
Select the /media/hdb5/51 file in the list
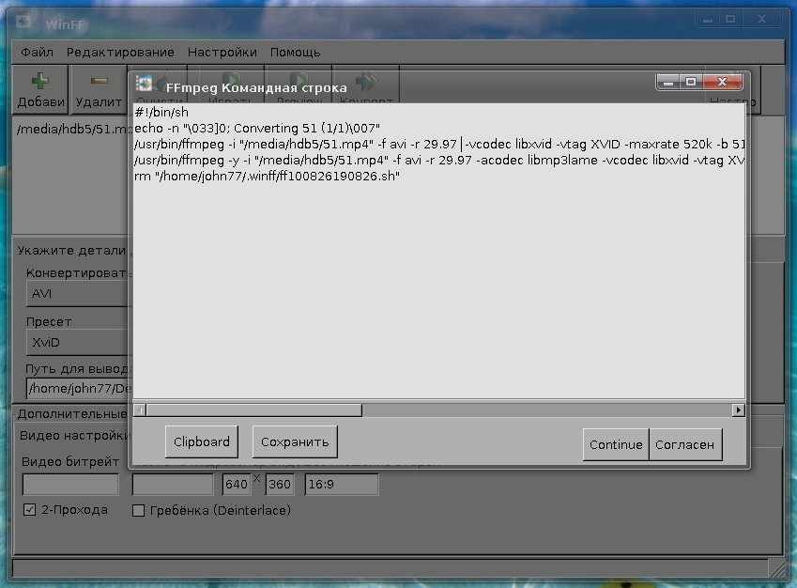72,130
